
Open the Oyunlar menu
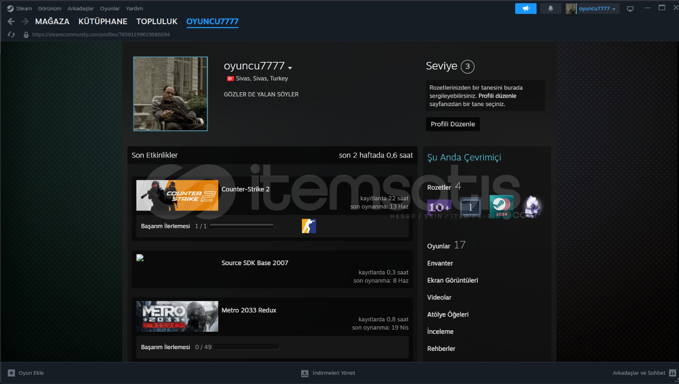pos(110,8)
